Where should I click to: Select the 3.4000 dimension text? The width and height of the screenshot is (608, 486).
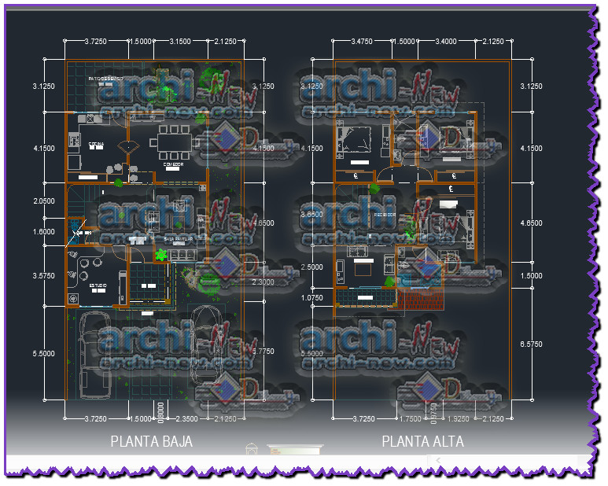[446, 41]
